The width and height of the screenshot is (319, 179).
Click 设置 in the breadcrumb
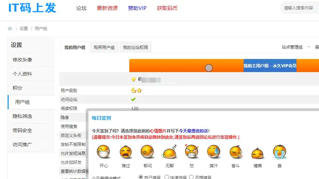[24, 29]
